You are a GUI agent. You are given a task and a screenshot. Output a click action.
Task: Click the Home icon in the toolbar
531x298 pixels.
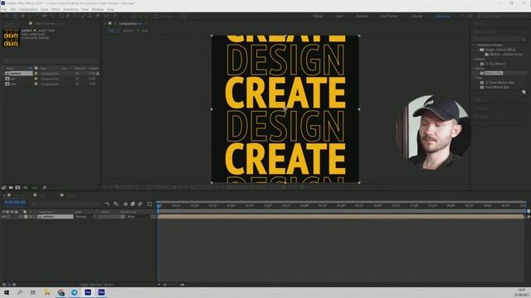point(7,16)
